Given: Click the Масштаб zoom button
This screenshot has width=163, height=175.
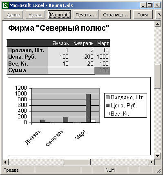Looking at the screenshot, I should click(59, 15).
